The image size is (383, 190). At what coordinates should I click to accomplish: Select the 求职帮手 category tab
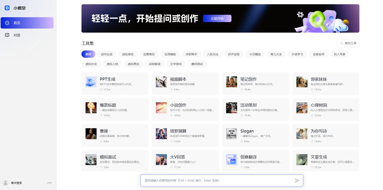[191, 54]
